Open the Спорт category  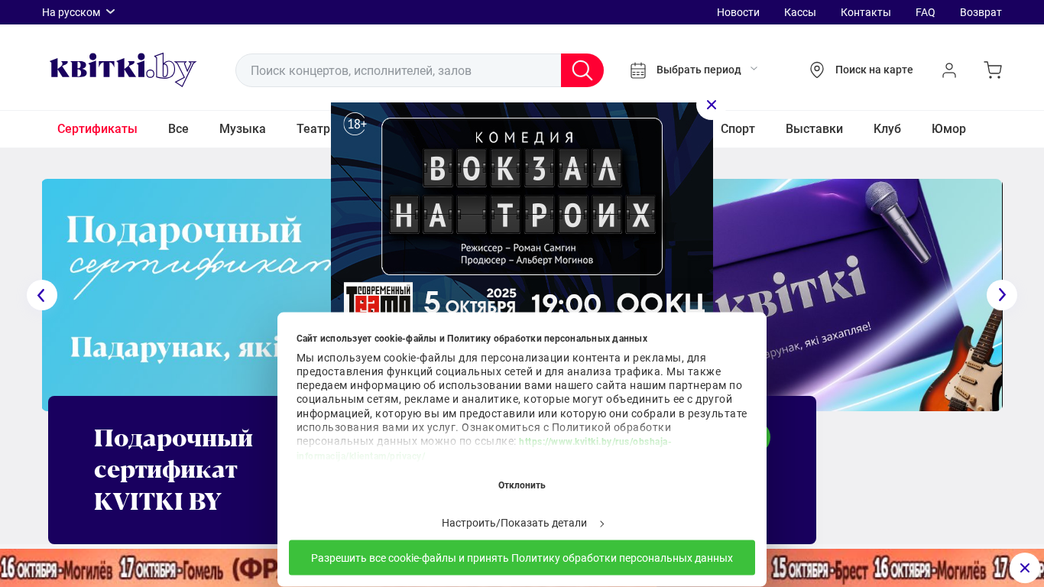point(738,128)
